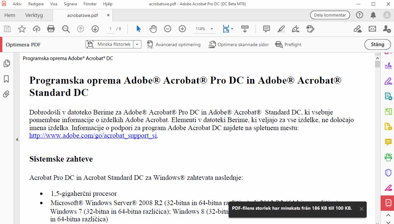Viewport: 394px width, 224px height.
Task: Open the Redigera menu
Action: (x=36, y=4)
